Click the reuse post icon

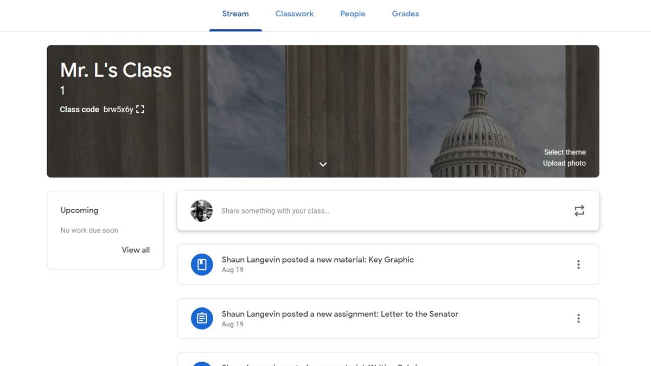[579, 210]
